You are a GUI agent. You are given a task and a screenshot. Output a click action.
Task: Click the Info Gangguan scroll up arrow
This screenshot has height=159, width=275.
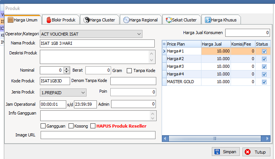[x=152, y=114]
